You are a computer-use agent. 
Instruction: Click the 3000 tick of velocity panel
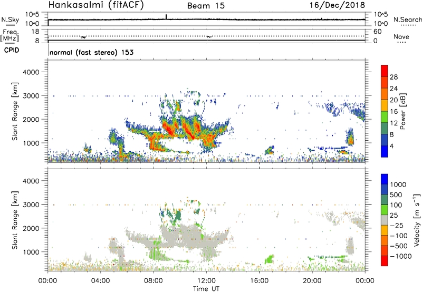pos(31,205)
